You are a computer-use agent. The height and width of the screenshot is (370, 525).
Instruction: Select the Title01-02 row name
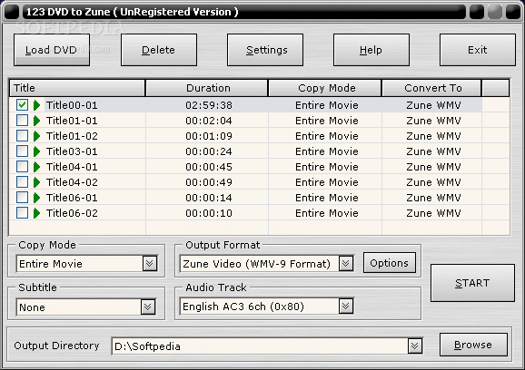(x=72, y=136)
